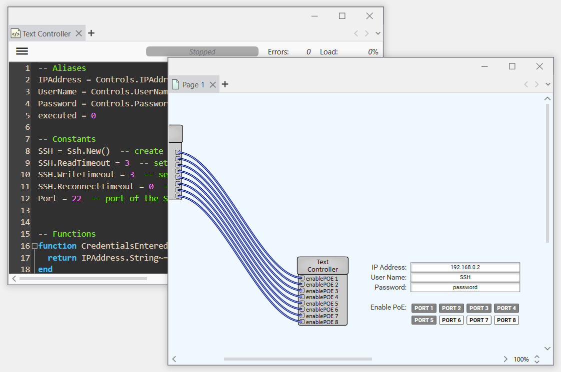This screenshot has width=561, height=372.
Task: Click the horizontal scrollbar thumb in code editor
Action: click(x=83, y=278)
